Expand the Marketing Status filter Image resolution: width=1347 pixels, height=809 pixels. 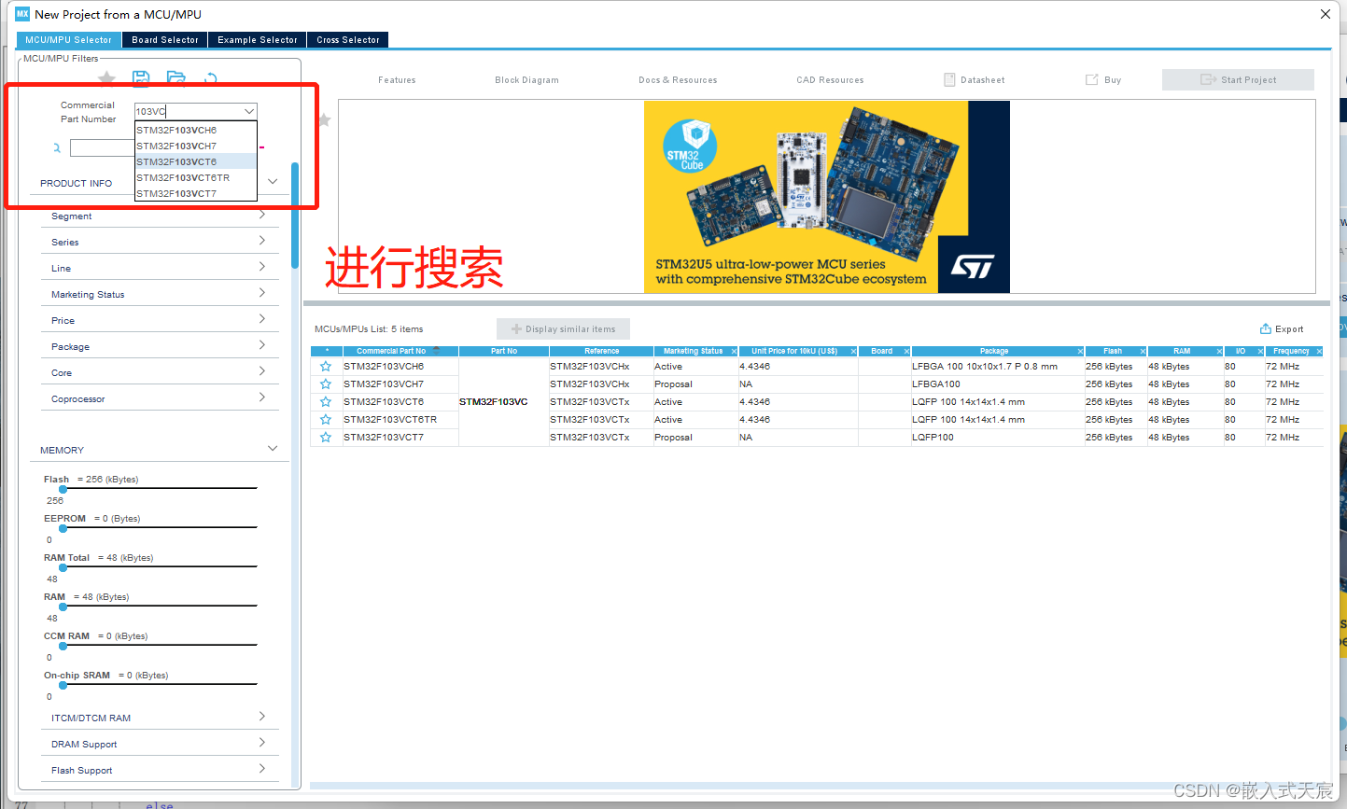[x=262, y=293]
